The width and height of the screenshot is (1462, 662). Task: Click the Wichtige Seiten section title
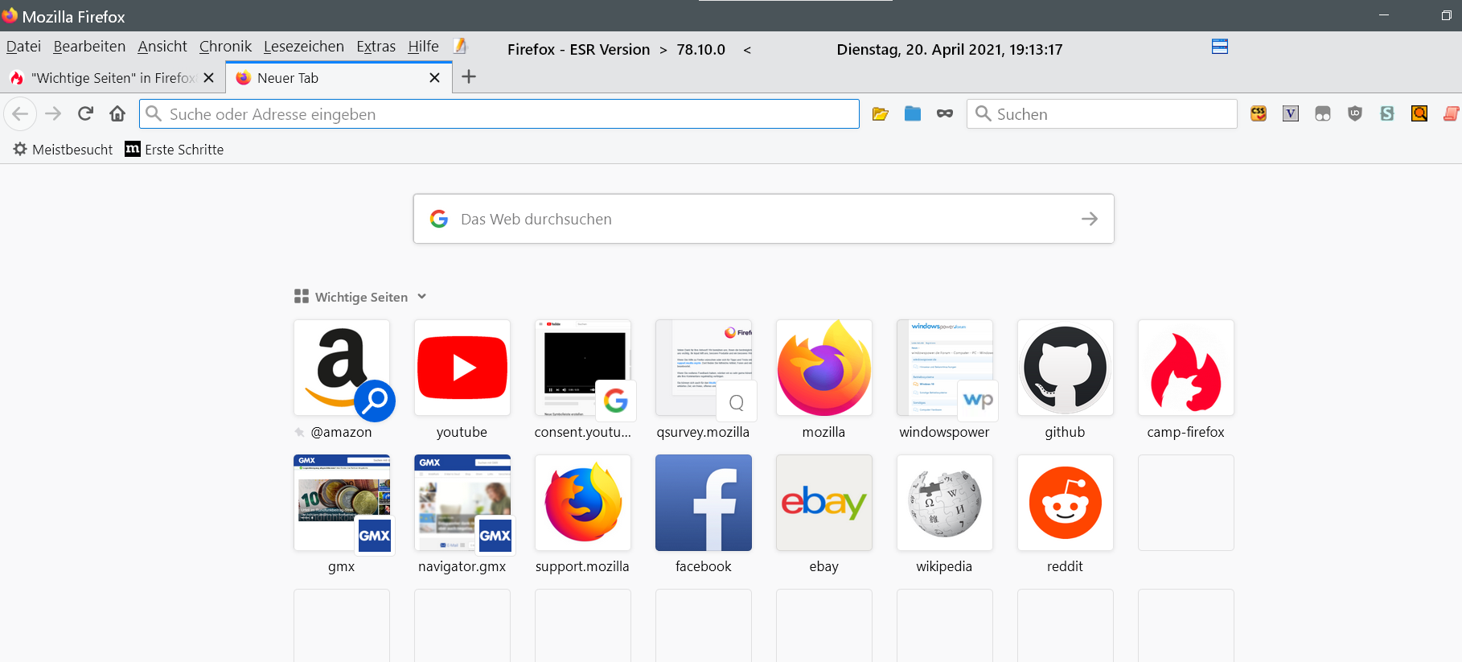point(361,297)
